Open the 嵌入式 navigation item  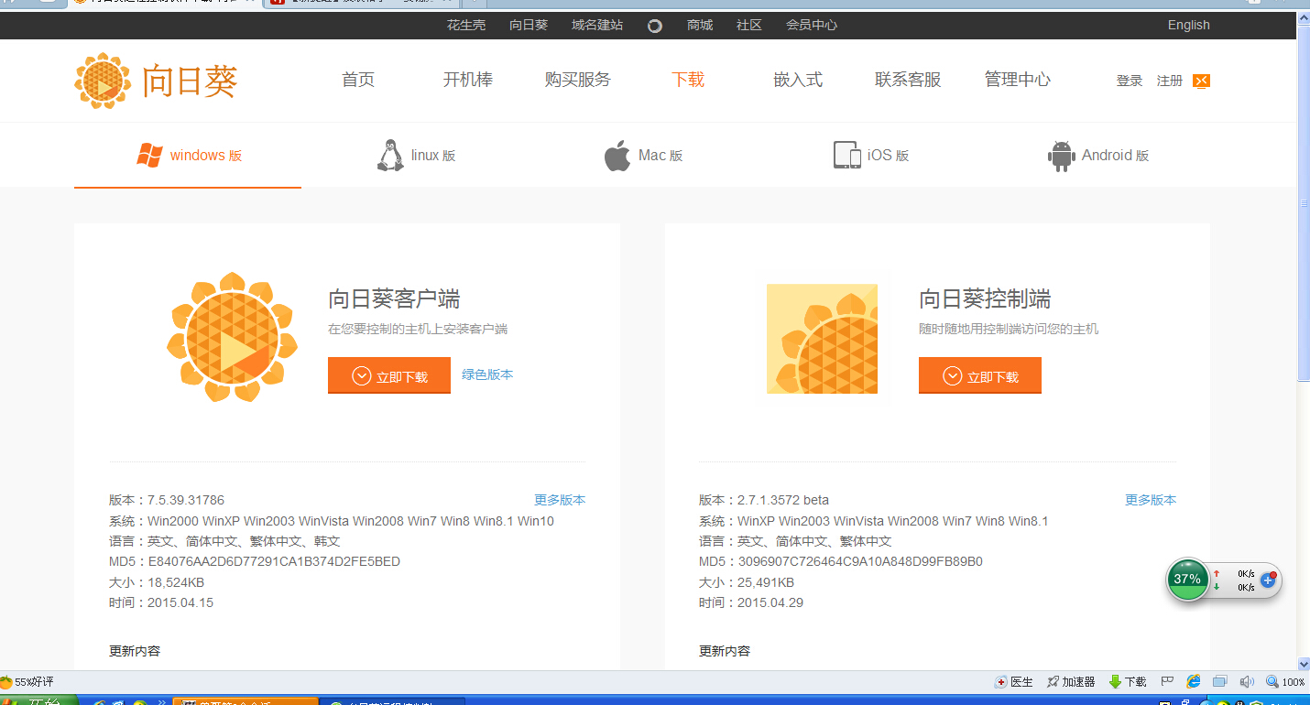tap(798, 80)
